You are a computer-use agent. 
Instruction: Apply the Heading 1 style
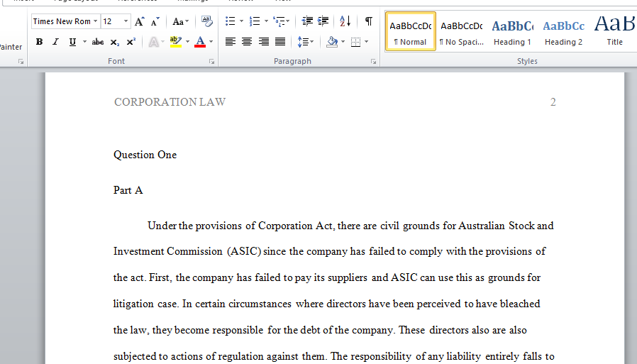[512, 31]
